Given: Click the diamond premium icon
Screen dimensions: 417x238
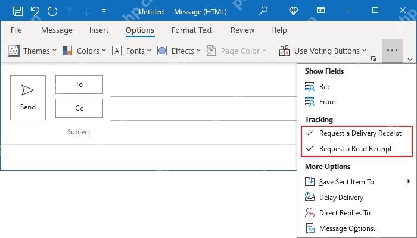Looking at the screenshot, I should [x=293, y=11].
